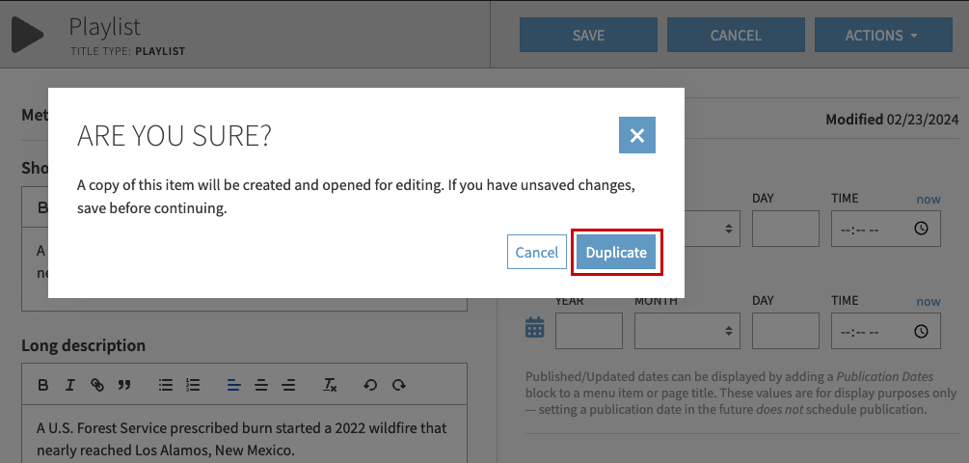
Task: Clear formatting in Long description editor
Action: 330,385
